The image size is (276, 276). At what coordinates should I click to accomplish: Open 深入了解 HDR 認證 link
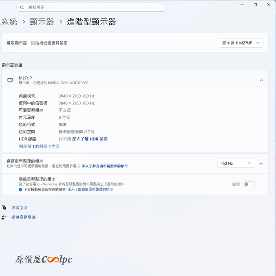click(90, 139)
